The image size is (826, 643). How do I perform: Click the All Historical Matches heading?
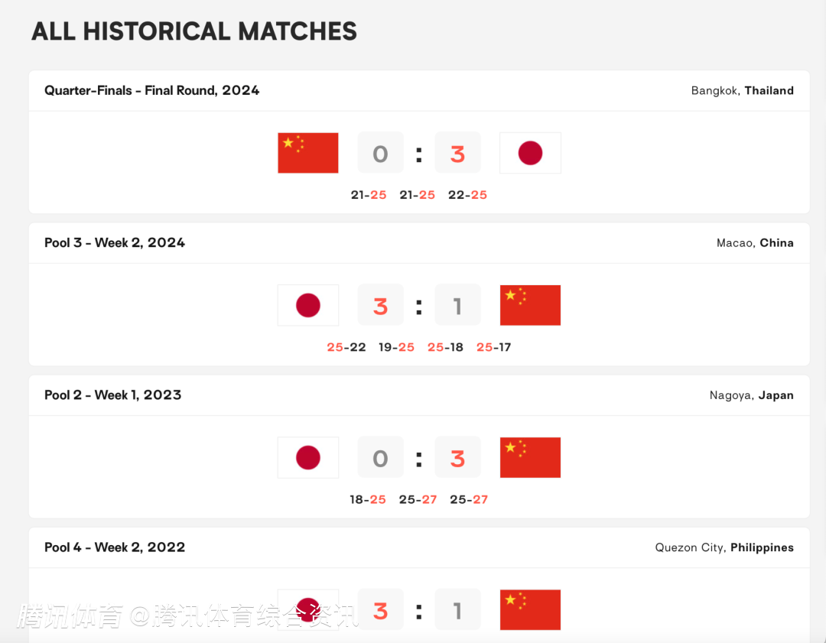[x=194, y=31]
